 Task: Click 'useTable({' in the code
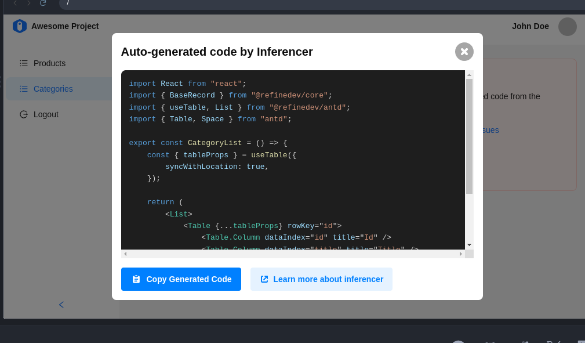pyautogui.click(x=274, y=155)
